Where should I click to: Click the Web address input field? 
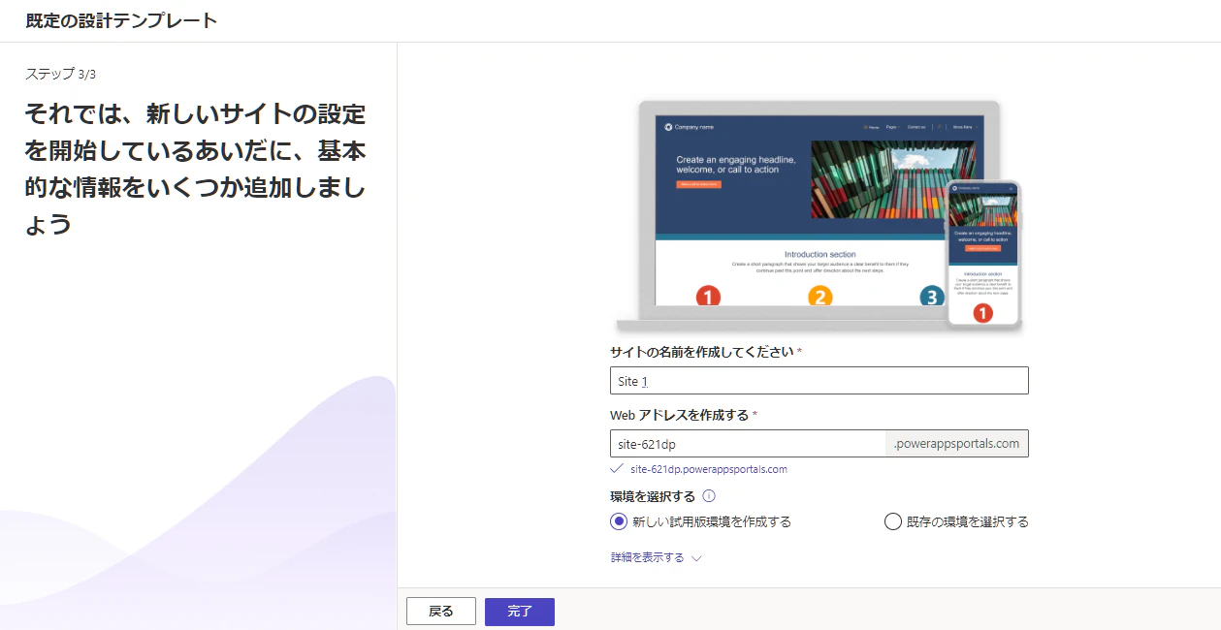point(748,444)
